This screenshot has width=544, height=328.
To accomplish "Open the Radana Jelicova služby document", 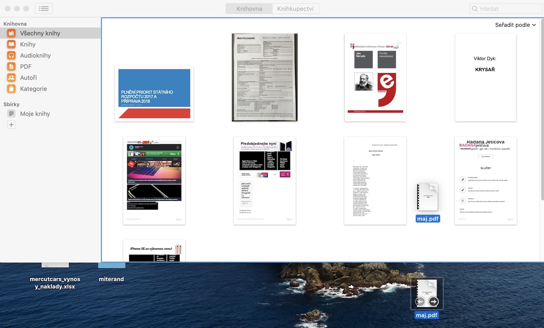I will (x=485, y=180).
